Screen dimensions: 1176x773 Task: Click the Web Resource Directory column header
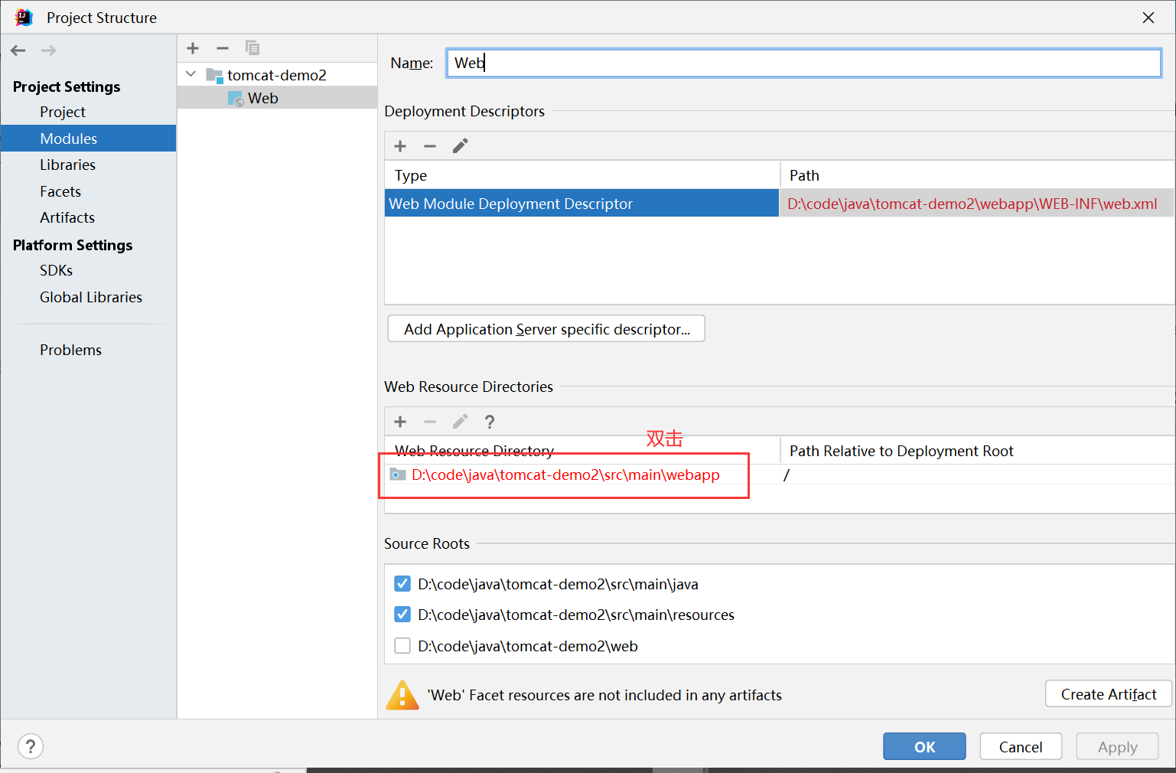[581, 451]
